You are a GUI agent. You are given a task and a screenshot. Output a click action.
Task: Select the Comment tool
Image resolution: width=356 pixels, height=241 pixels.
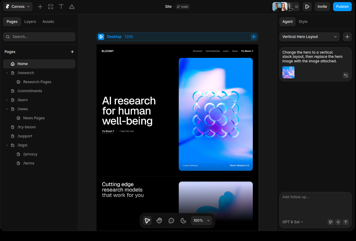(x=171, y=221)
